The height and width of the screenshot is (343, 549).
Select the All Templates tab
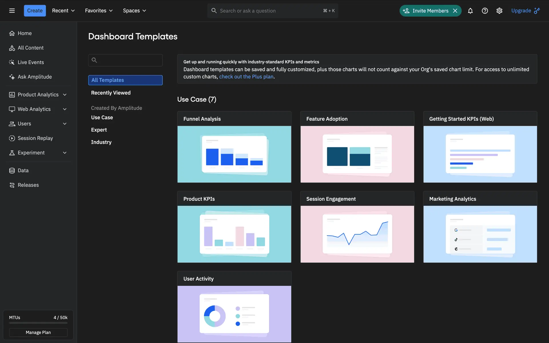(125, 80)
